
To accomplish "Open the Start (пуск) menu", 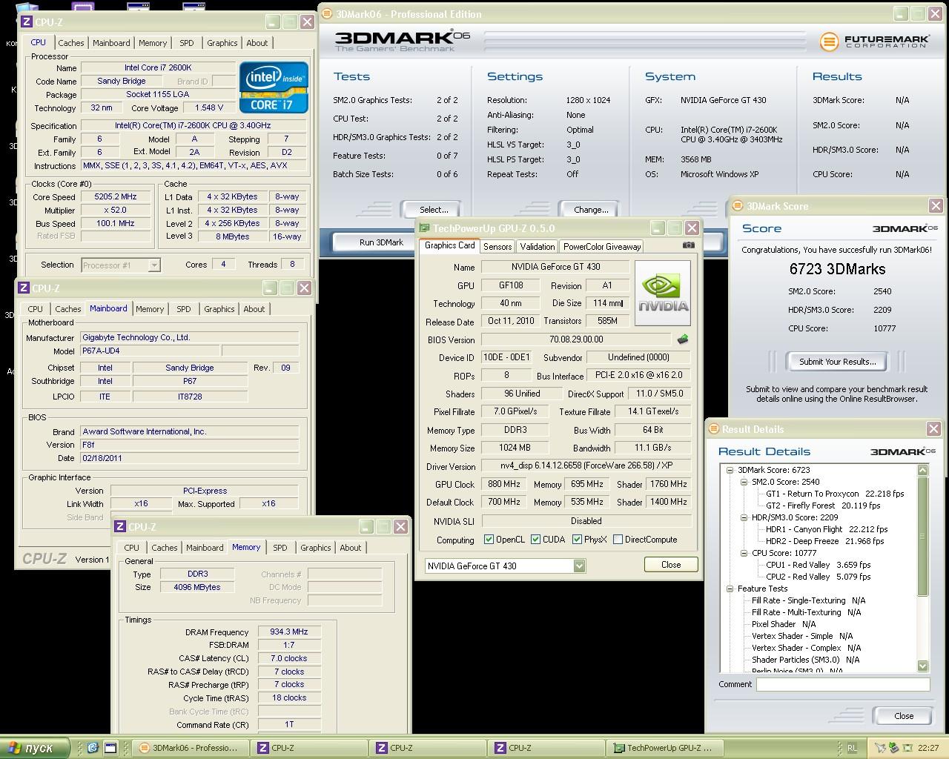I will [35, 748].
